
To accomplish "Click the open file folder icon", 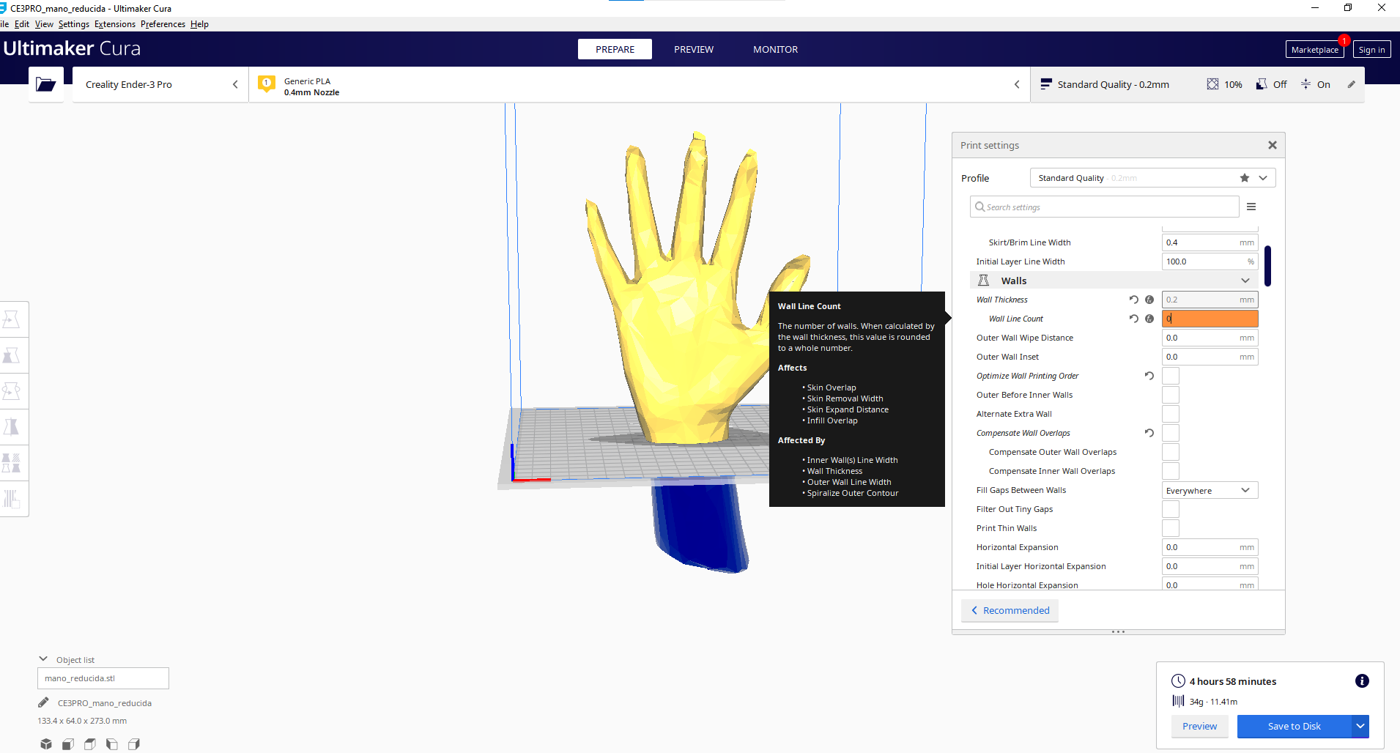I will tap(45, 85).
